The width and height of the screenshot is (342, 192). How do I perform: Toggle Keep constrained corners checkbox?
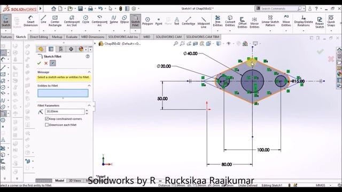[46, 118]
